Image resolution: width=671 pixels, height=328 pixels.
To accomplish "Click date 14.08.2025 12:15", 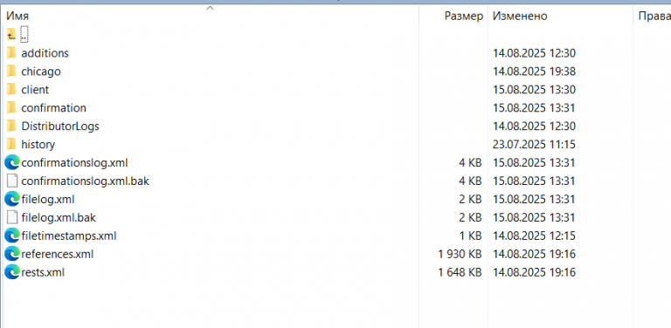I will 534,236.
